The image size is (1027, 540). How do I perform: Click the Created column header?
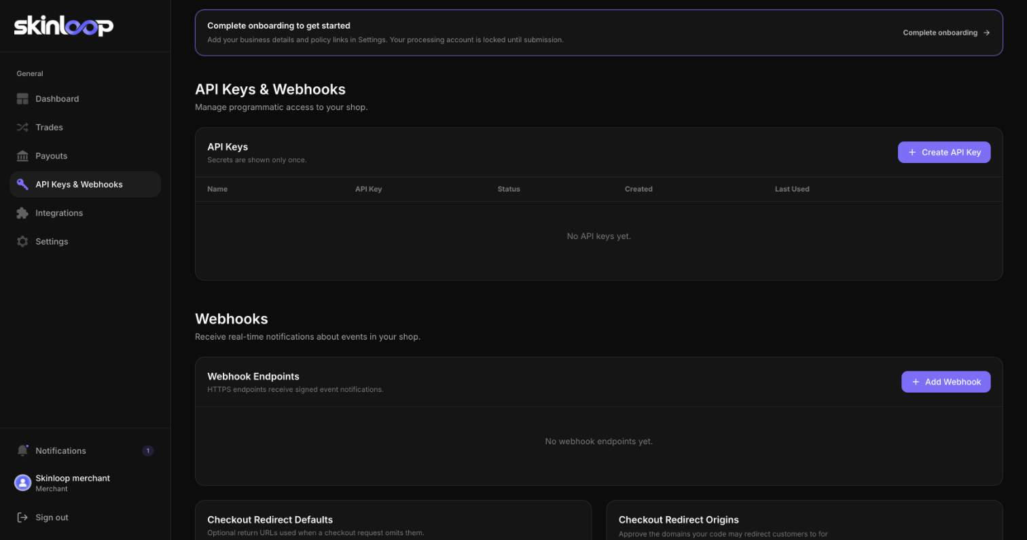coord(638,189)
